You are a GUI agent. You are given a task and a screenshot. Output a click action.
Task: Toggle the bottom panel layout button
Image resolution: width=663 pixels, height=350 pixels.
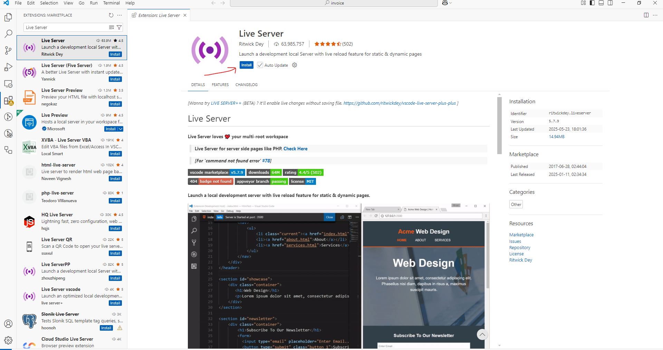(601, 3)
